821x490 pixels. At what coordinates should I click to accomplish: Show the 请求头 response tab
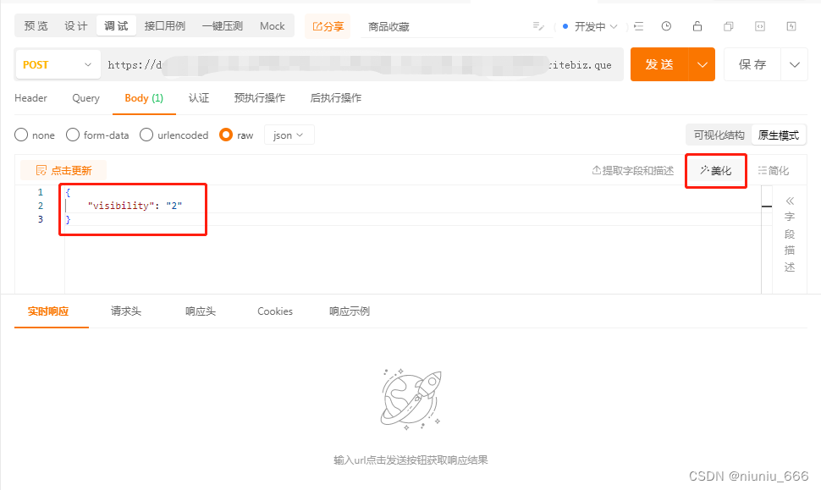(125, 311)
